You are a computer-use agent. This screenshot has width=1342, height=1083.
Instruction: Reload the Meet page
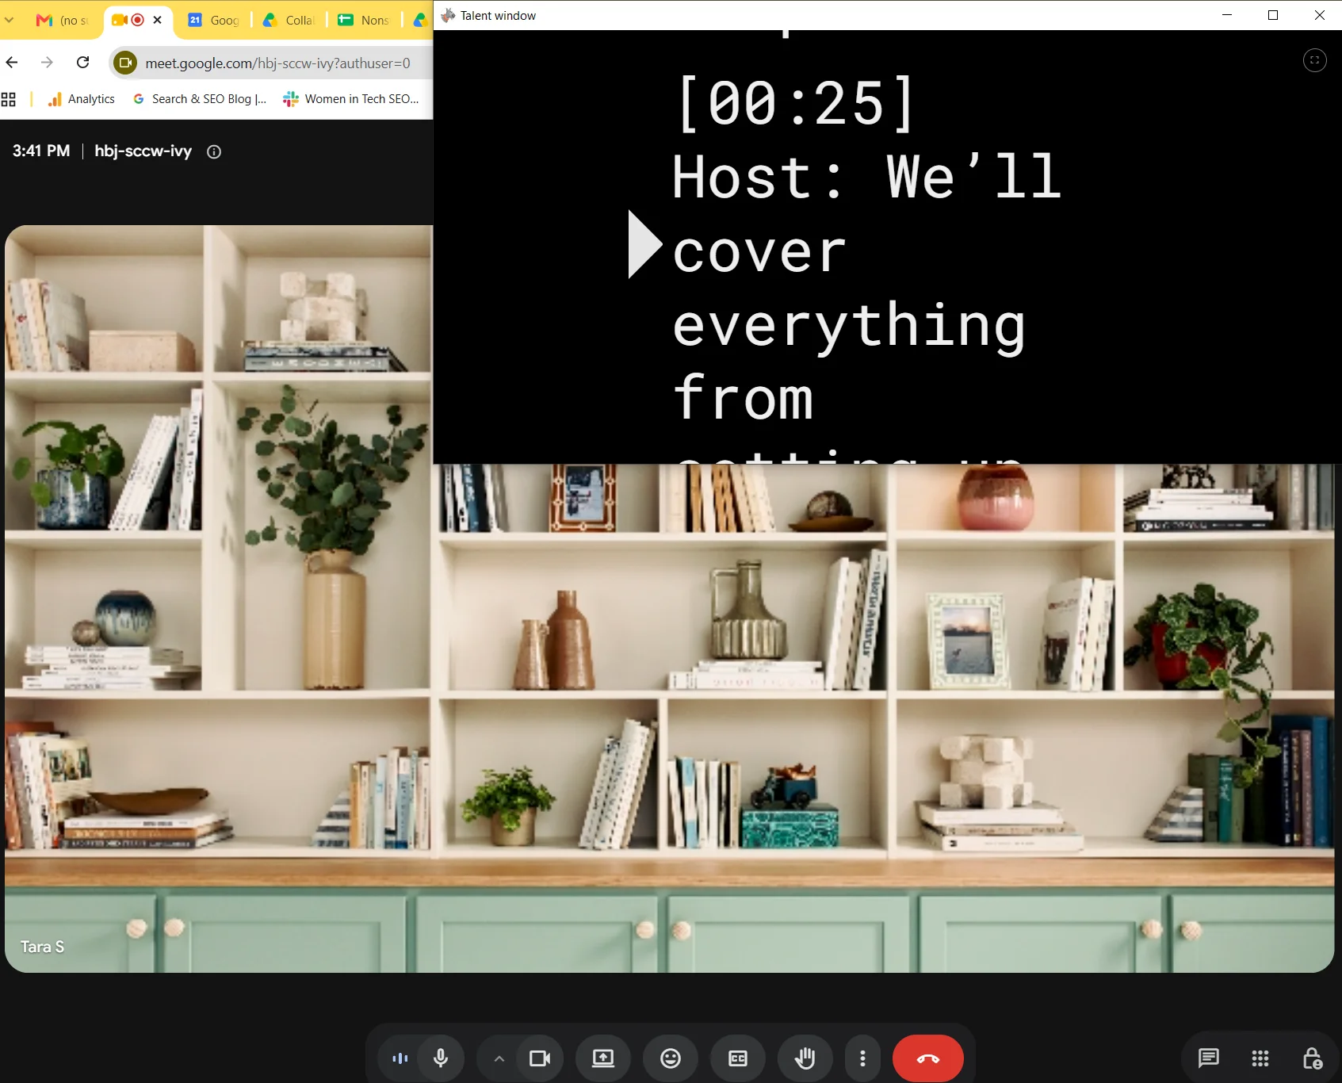click(x=82, y=62)
